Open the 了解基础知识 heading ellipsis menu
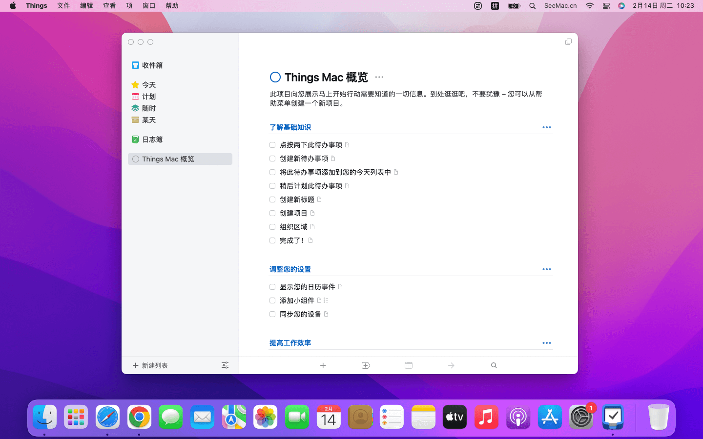Image resolution: width=703 pixels, height=439 pixels. pyautogui.click(x=547, y=127)
